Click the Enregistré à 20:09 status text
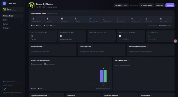The image size is (178, 97). click(10, 82)
